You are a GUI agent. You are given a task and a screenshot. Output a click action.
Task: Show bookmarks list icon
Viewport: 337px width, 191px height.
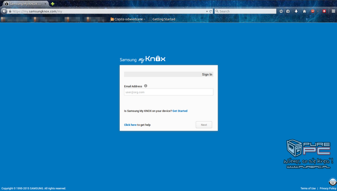(x=288, y=11)
